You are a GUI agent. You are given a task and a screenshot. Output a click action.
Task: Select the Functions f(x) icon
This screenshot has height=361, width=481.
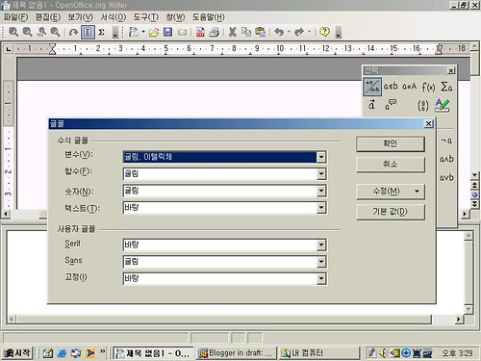point(428,87)
